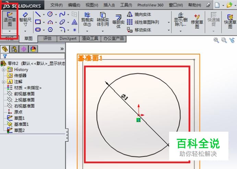Select the Spline sketch tool
Screen dimensions: 237x169
(62, 14)
